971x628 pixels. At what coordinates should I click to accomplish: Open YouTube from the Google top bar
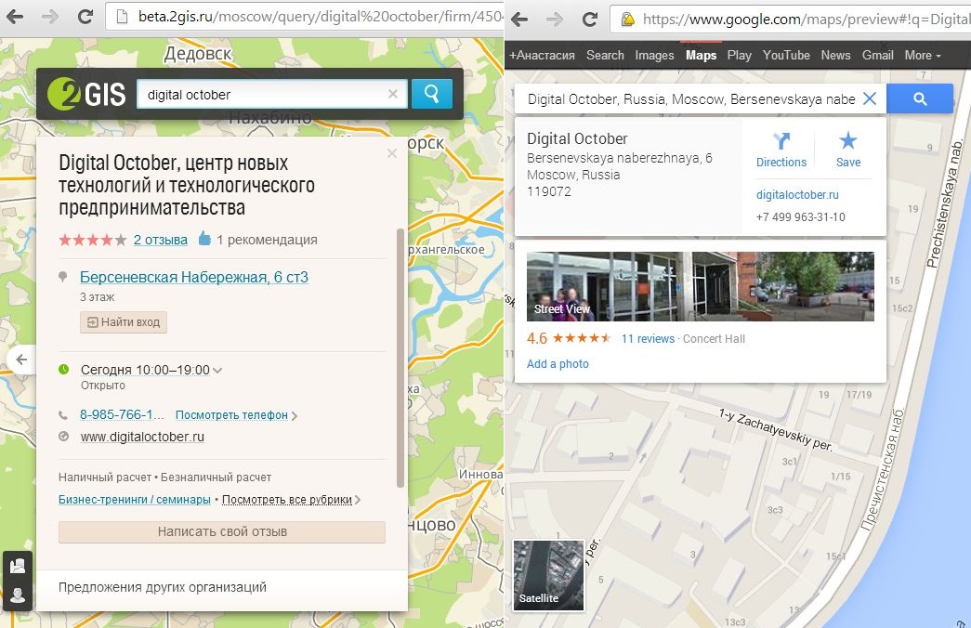click(x=786, y=55)
